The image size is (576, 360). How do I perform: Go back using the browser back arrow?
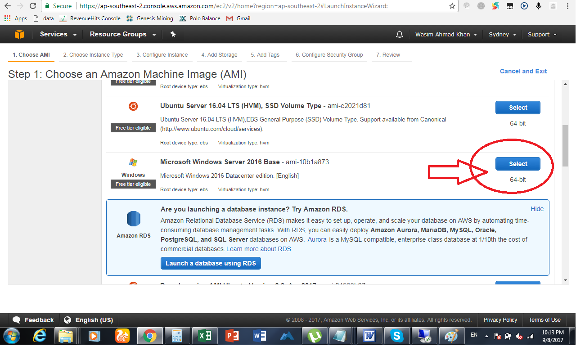pyautogui.click(x=7, y=6)
